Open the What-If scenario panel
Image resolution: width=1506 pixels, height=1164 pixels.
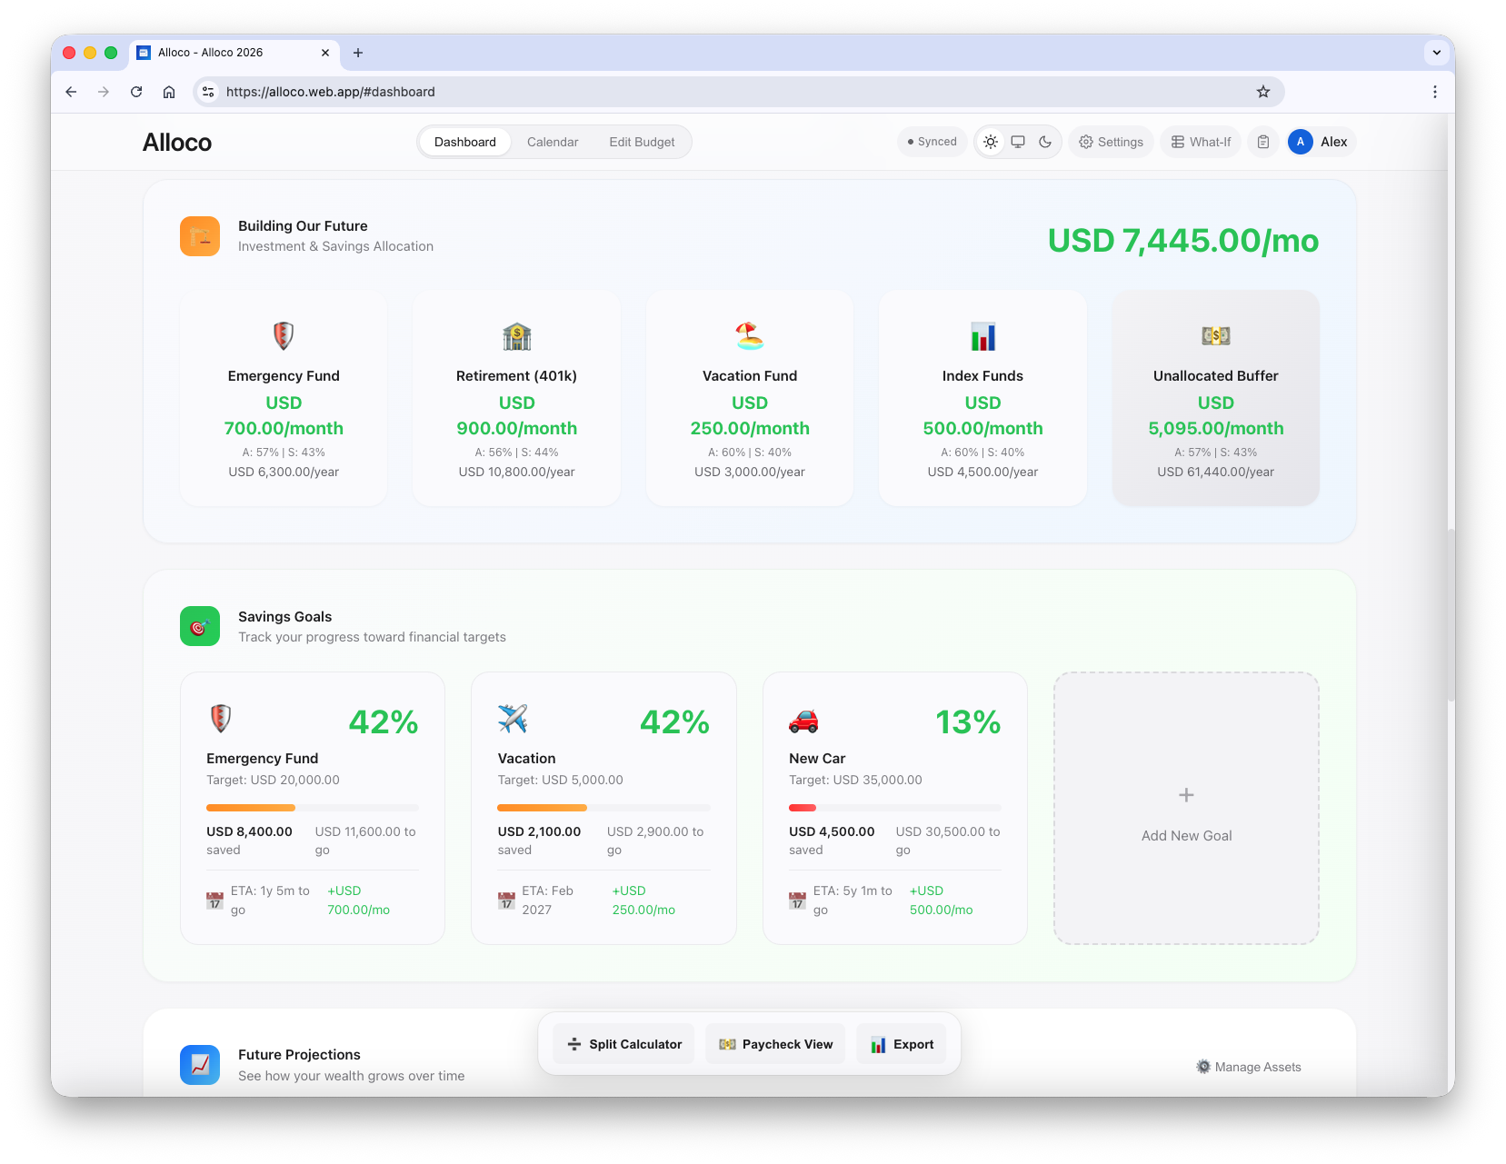1200,142
